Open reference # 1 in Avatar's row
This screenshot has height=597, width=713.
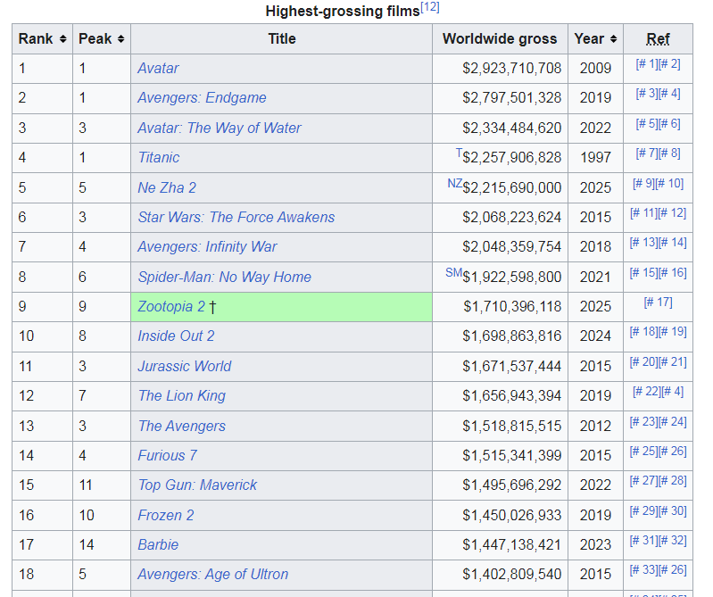tap(646, 64)
